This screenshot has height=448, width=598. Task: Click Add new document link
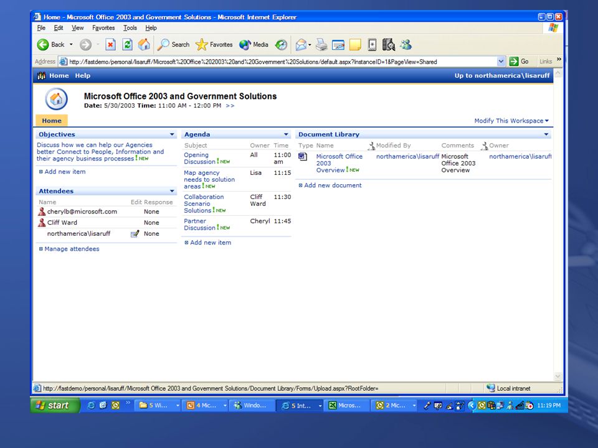(333, 185)
